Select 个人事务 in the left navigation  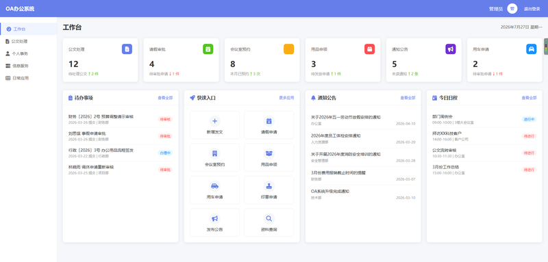tap(28, 53)
